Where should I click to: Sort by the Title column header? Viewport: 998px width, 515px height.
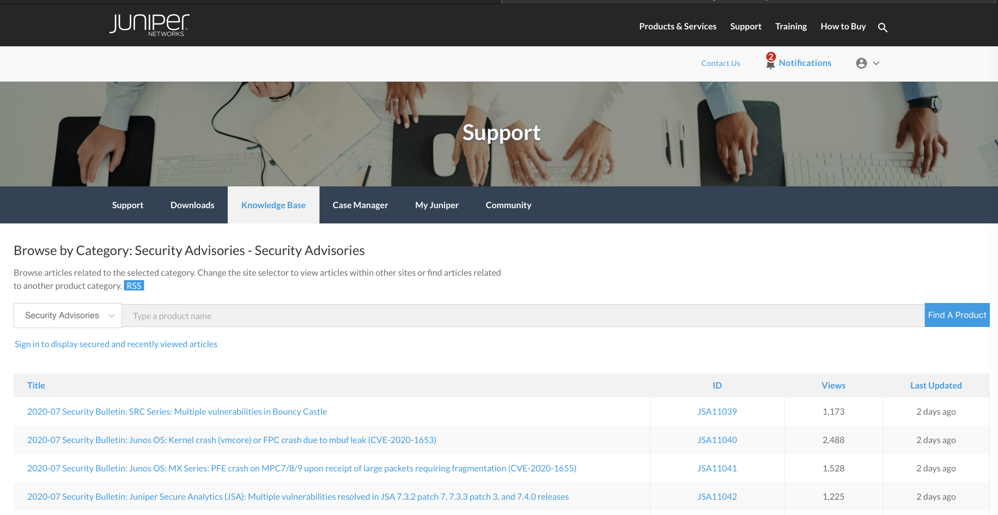pyautogui.click(x=36, y=385)
